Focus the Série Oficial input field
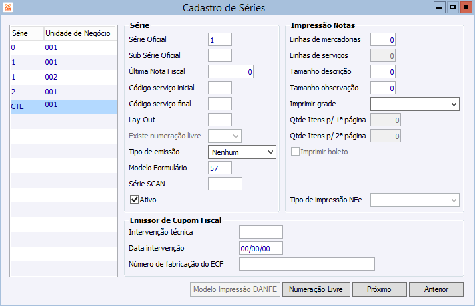Viewport: 475px width, 306px height. coord(220,40)
